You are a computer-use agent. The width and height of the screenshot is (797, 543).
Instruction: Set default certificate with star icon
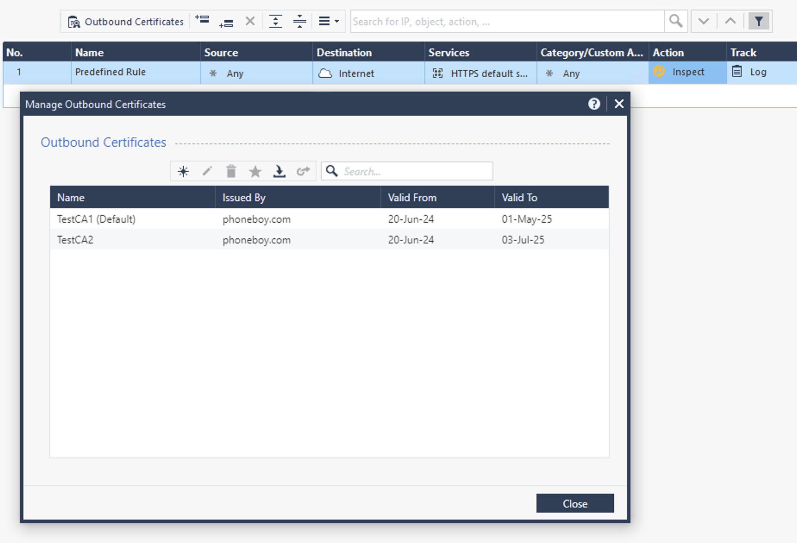point(255,171)
